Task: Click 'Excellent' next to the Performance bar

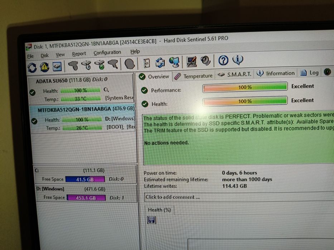Action: [x=303, y=86]
